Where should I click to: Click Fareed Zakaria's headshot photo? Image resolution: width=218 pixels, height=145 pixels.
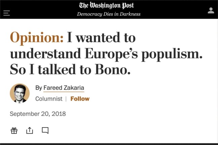click(x=20, y=93)
